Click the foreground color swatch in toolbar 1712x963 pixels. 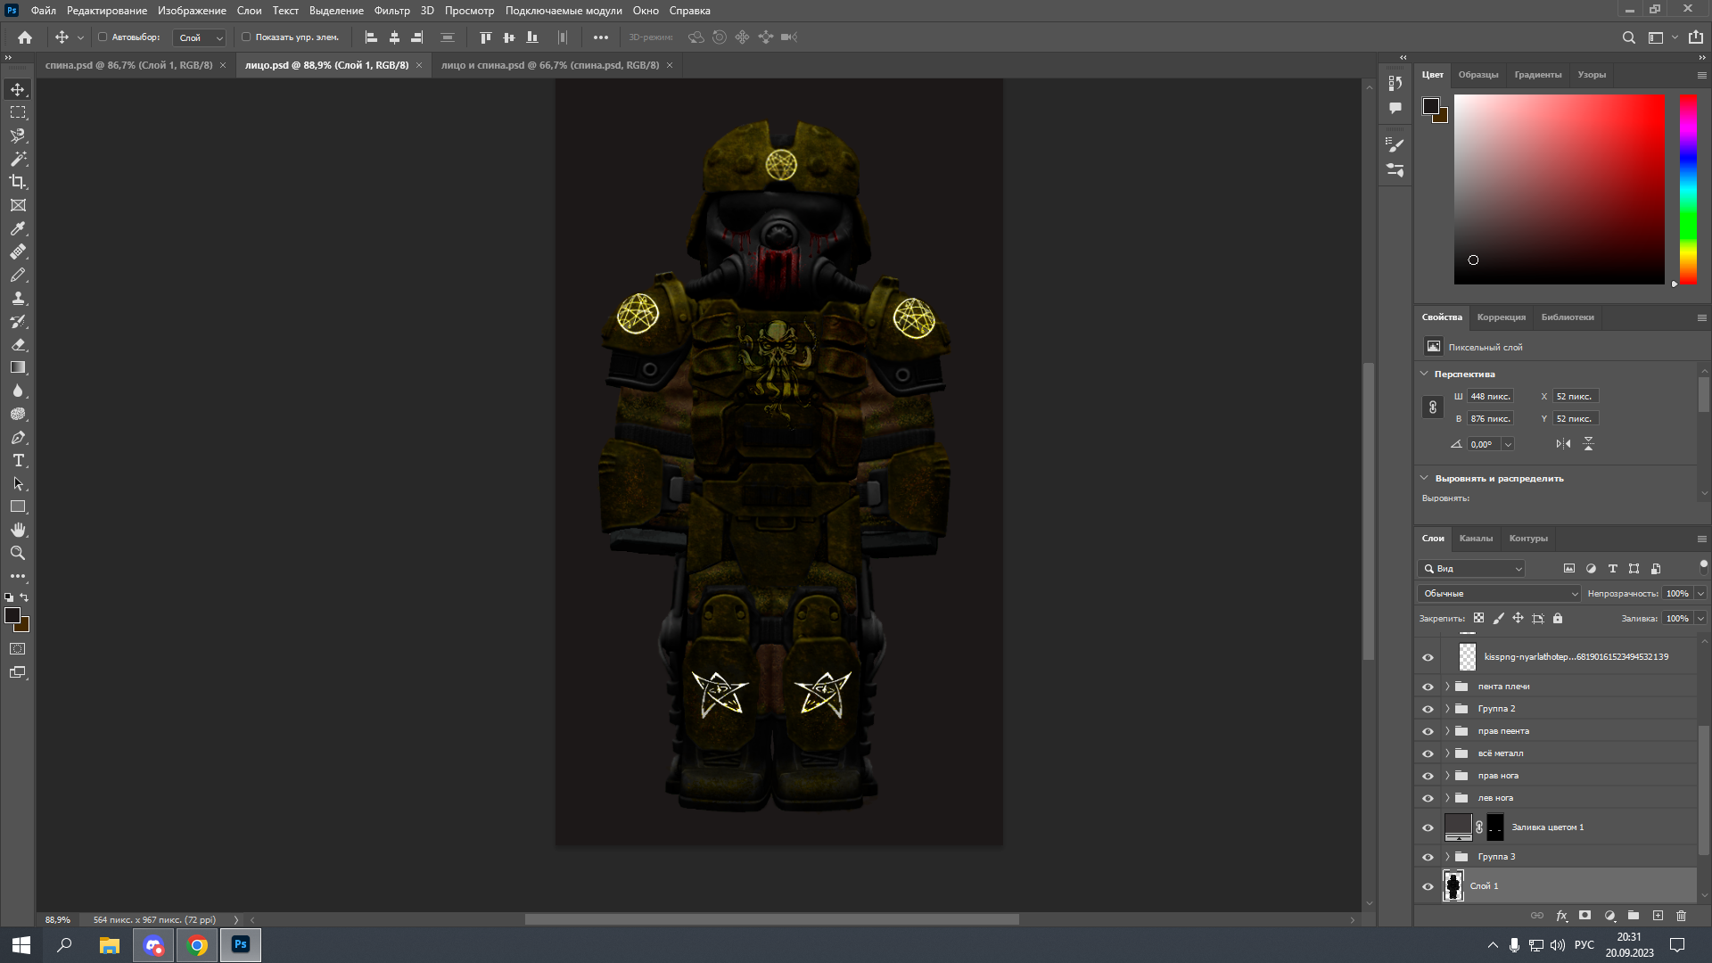click(x=12, y=615)
